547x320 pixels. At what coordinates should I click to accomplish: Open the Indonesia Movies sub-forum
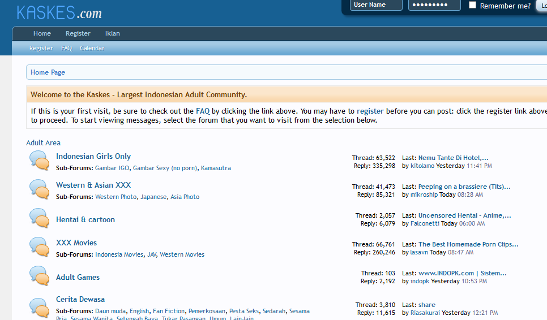coord(119,254)
